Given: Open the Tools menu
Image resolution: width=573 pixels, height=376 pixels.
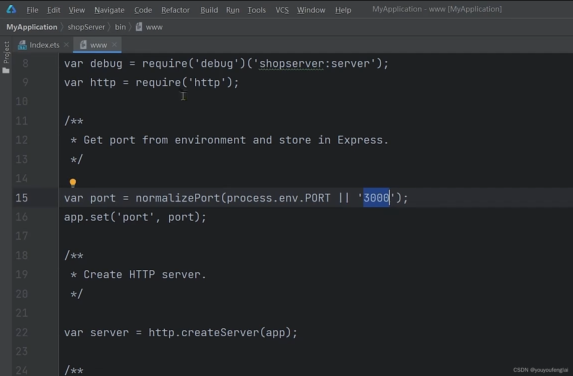Looking at the screenshot, I should coord(257,10).
